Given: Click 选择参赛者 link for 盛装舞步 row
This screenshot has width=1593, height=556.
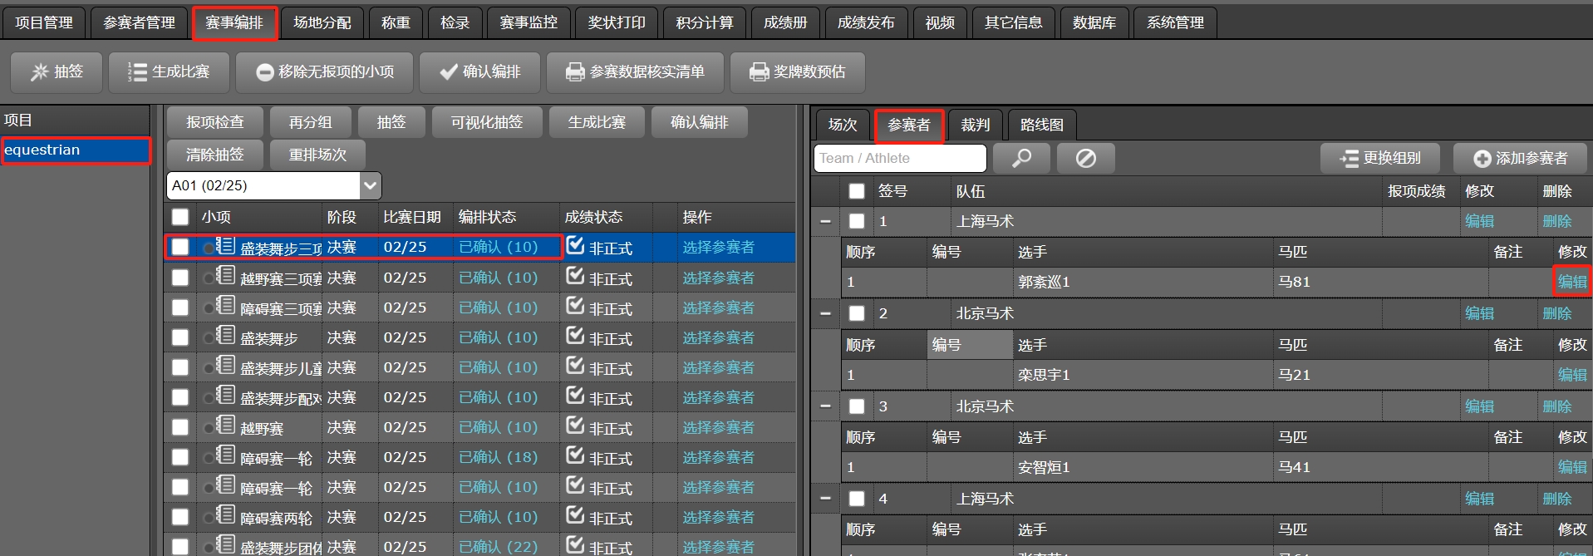Looking at the screenshot, I should 718,337.
